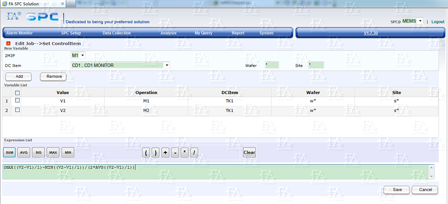Image resolution: width=448 pixels, height=204 pixels.
Task: Select the V1 value cell
Action: (63, 101)
